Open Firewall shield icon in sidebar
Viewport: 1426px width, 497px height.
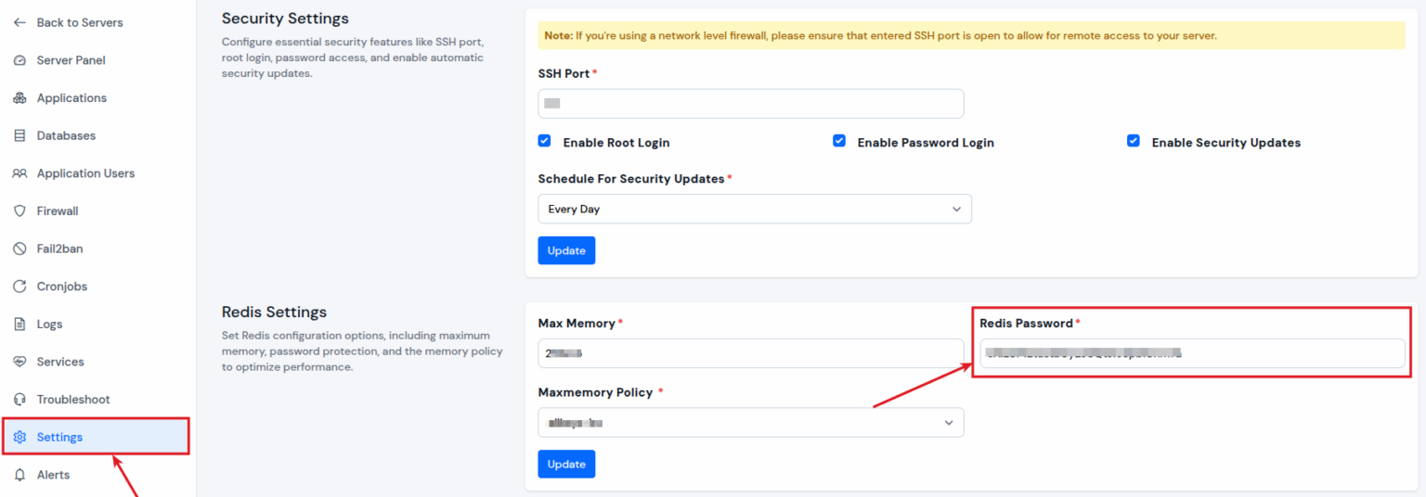pos(19,211)
